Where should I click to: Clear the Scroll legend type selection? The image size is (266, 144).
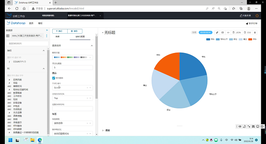point(87,88)
